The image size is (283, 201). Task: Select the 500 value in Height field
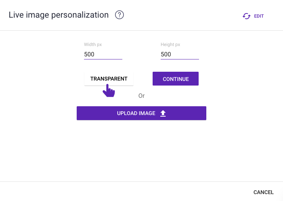166,54
